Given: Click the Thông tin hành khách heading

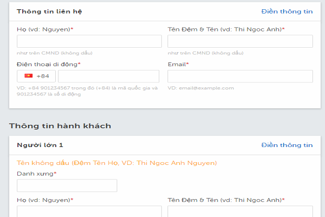Looking at the screenshot, I should [60, 126].
